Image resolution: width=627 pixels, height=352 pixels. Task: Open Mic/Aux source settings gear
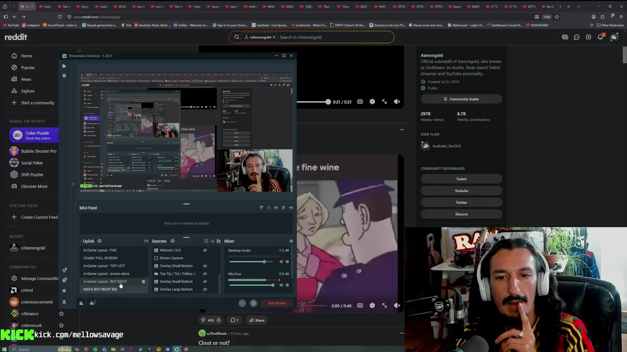[287, 285]
